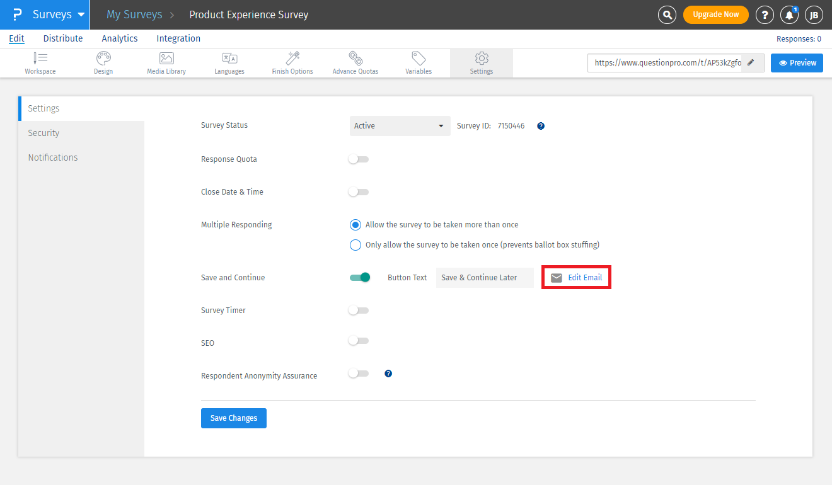Switch to the Distribute tab
Image resolution: width=832 pixels, height=485 pixels.
point(63,38)
